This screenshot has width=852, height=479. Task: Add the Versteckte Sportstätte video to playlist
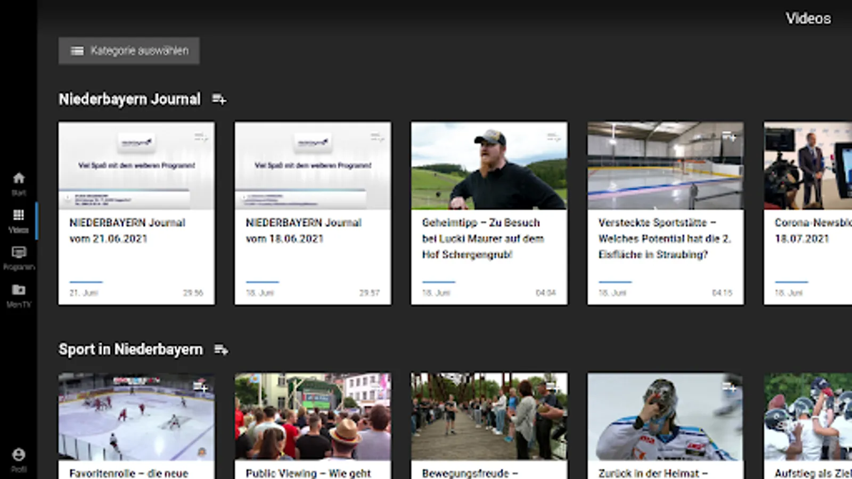pos(729,137)
